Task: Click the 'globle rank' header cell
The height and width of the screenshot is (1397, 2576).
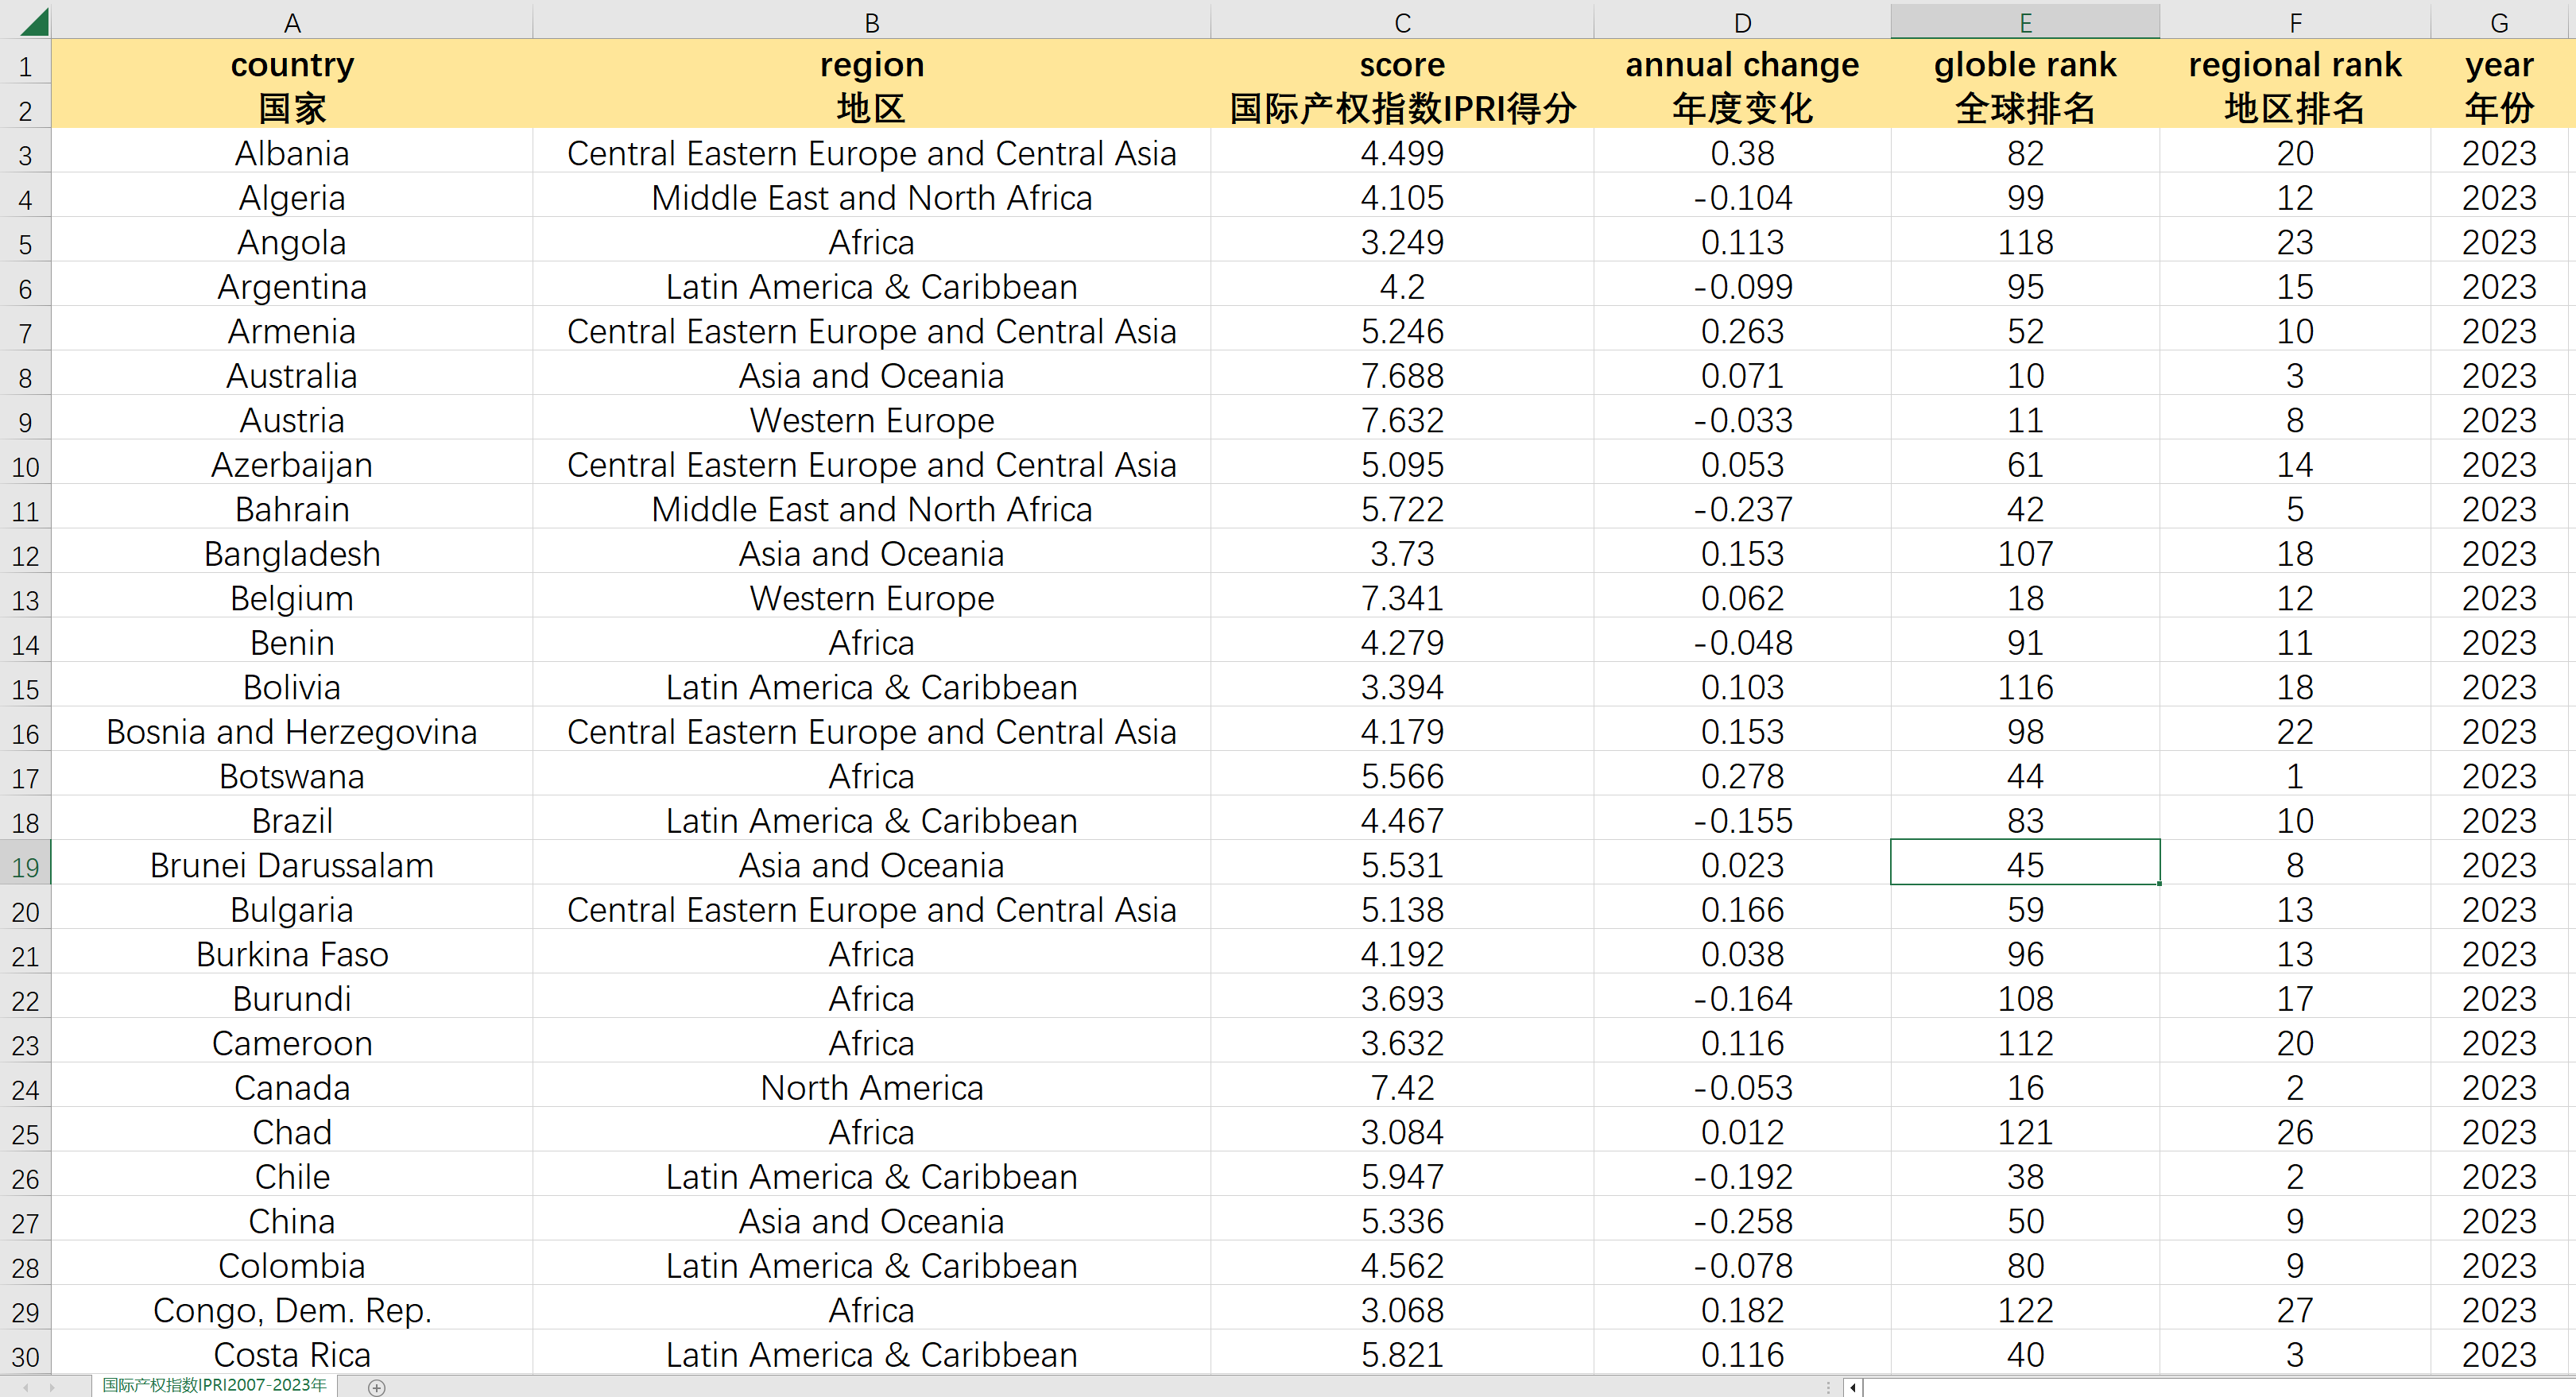Action: pyautogui.click(x=2024, y=65)
